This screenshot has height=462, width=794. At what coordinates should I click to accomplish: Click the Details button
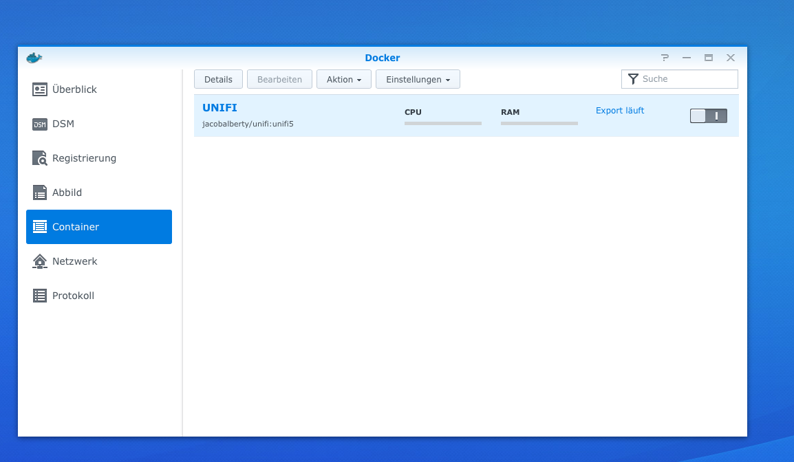pos(218,80)
